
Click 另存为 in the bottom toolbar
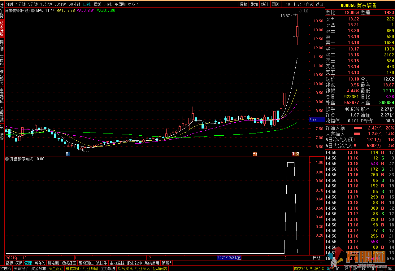click(x=40, y=263)
